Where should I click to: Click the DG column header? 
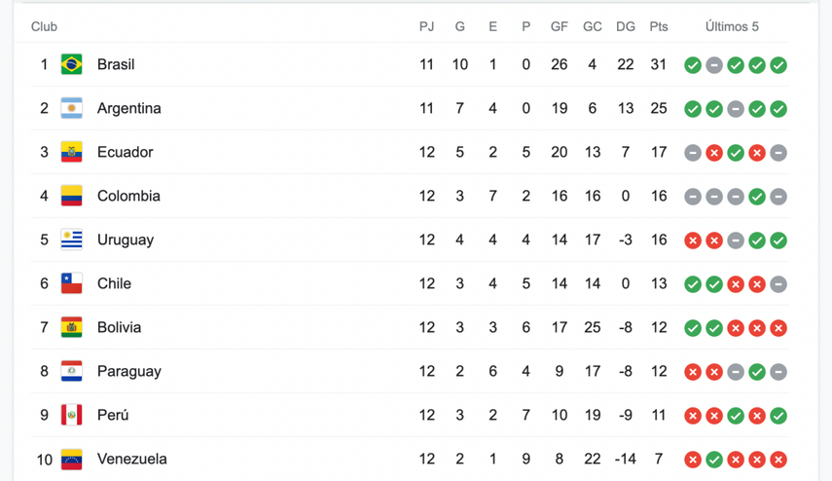click(x=626, y=26)
